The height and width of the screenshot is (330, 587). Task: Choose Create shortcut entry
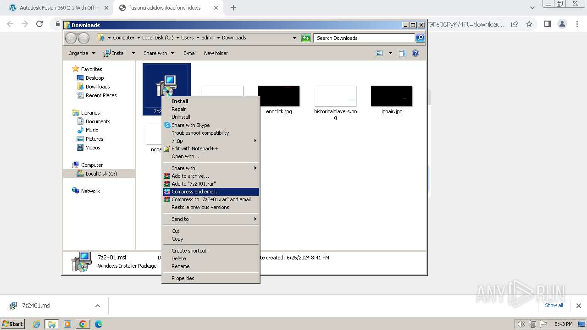(x=211, y=251)
